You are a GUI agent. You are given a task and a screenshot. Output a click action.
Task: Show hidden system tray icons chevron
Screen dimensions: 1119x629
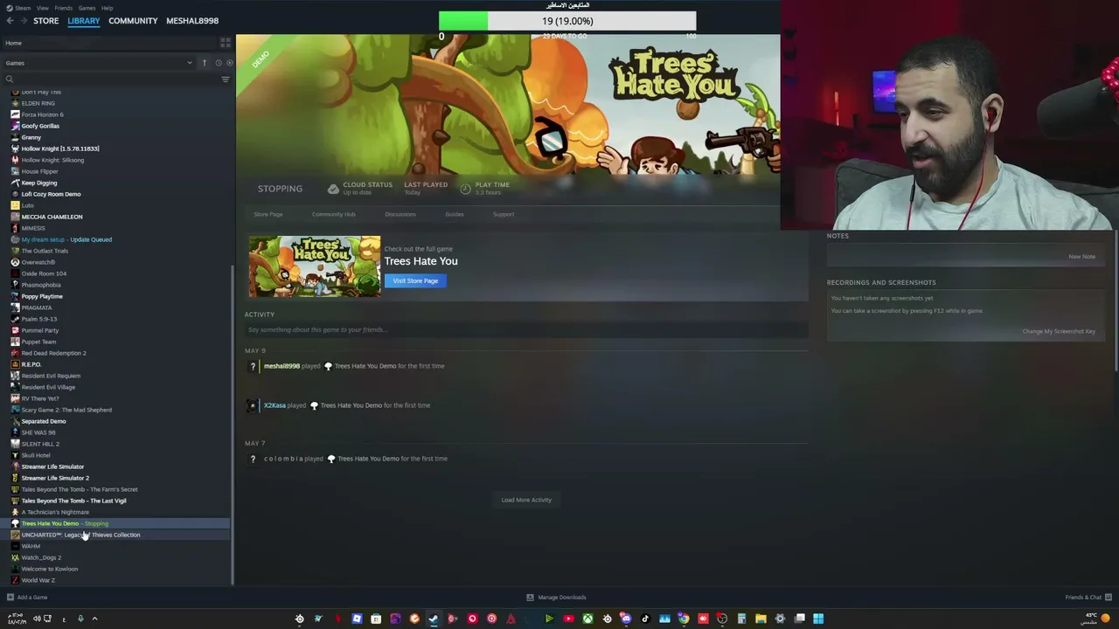click(94, 619)
